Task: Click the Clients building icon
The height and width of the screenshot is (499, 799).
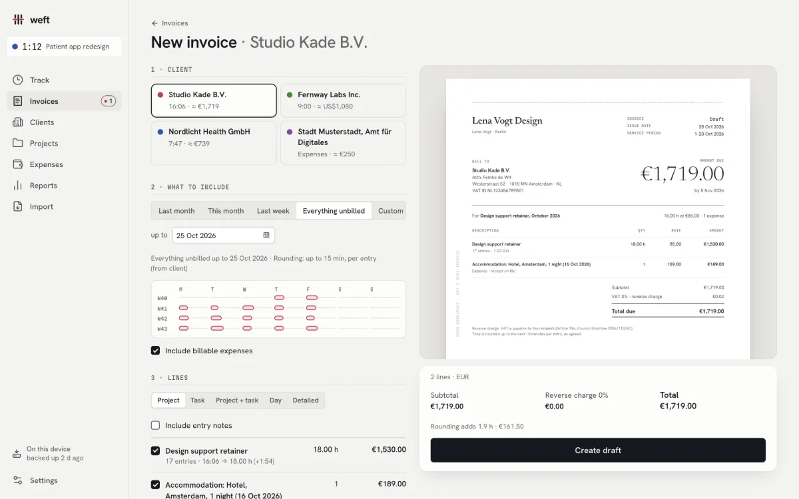Action: coord(18,122)
